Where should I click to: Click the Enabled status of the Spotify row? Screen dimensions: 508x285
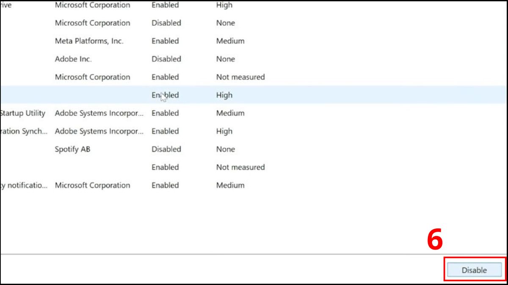pyautogui.click(x=166, y=149)
